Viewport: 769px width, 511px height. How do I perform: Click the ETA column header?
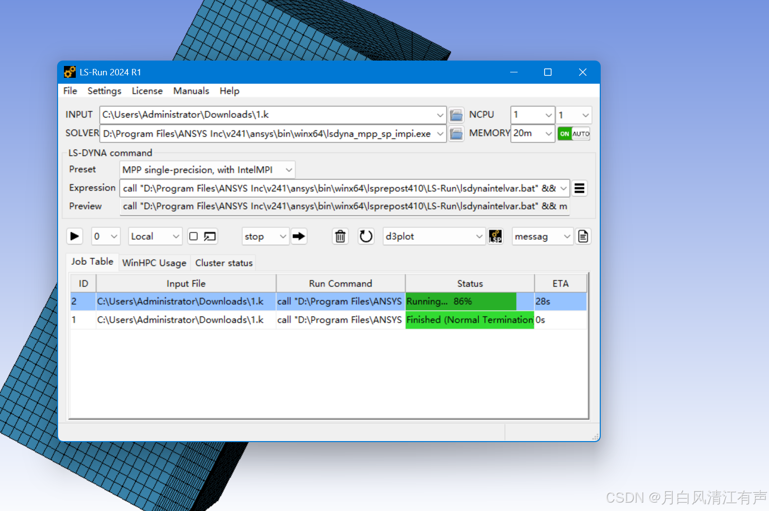(560, 284)
